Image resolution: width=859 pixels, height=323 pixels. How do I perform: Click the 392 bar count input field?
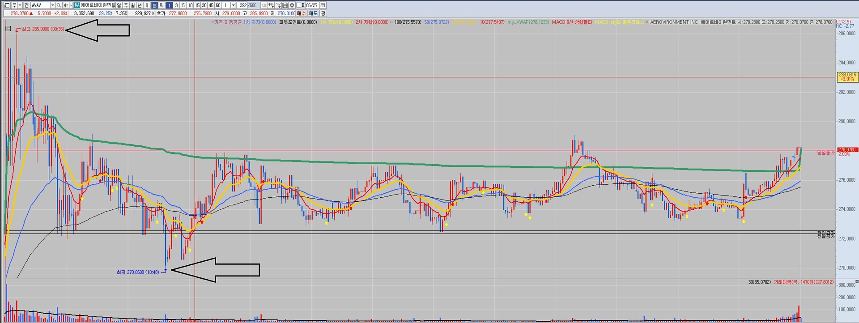click(x=243, y=5)
